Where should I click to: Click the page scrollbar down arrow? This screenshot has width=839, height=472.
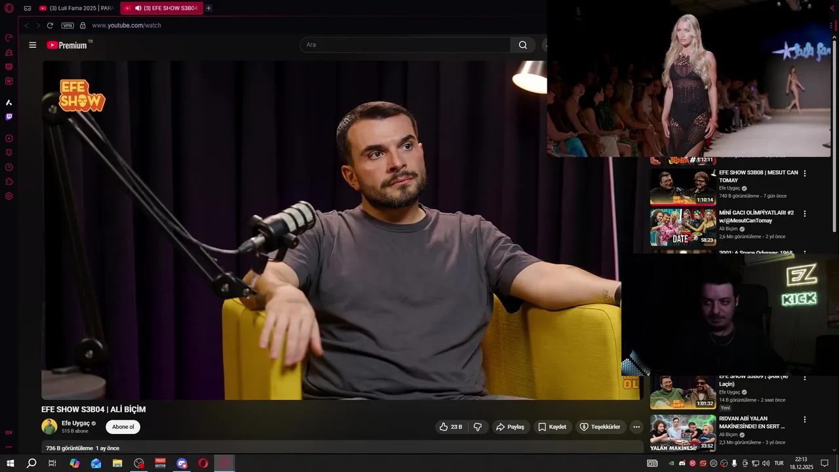tap(834, 450)
